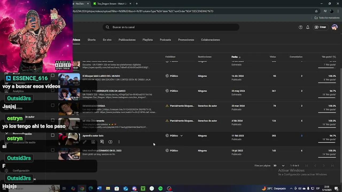Click the globe icon on UNA MAÑANA CONMIGO row

pos(167,151)
